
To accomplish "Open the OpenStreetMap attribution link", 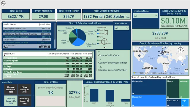I will (174, 73).
